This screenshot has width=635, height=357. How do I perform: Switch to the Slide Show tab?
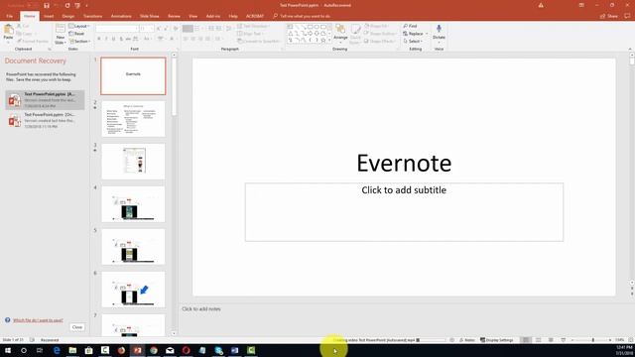coord(150,16)
